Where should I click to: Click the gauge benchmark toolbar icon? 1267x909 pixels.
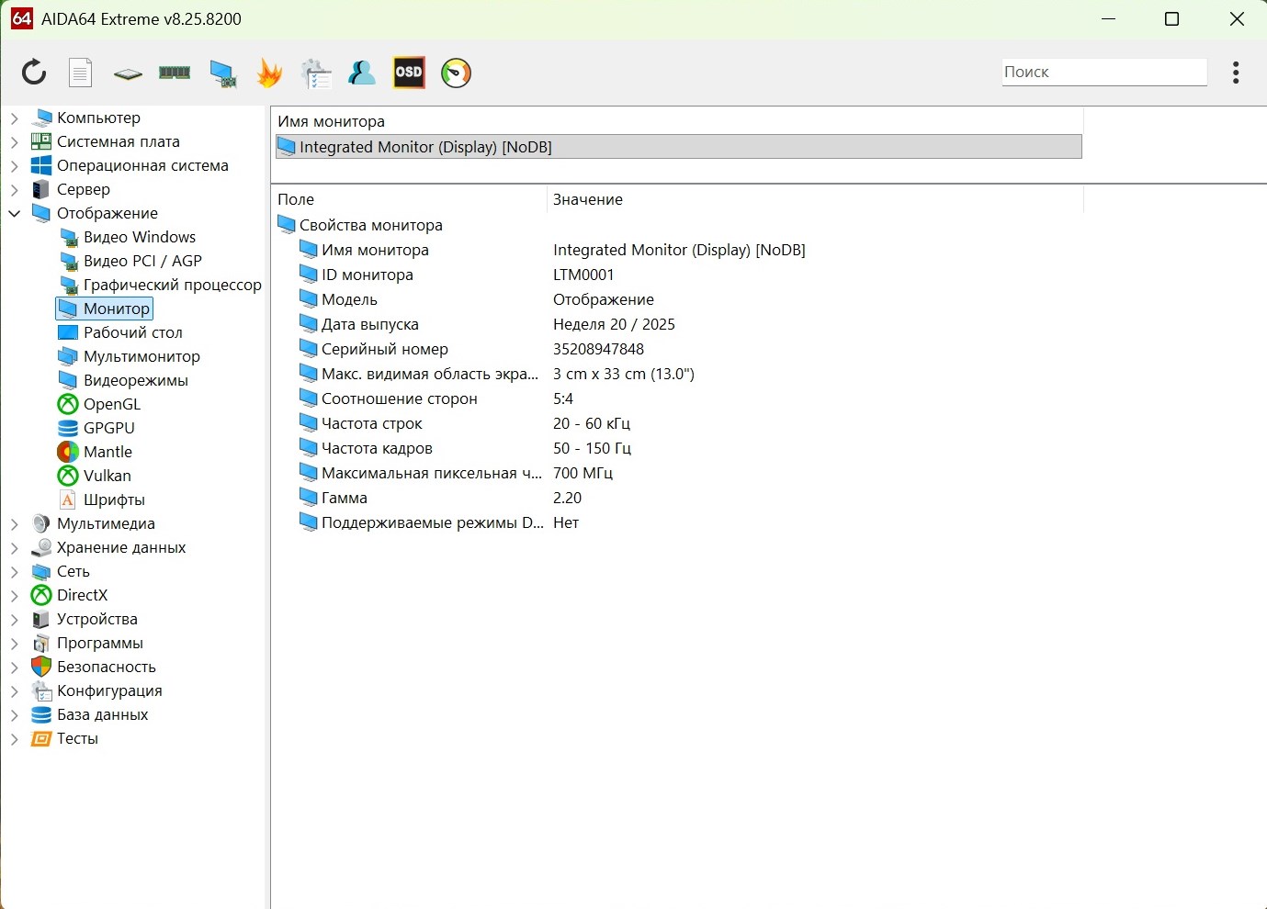(456, 73)
